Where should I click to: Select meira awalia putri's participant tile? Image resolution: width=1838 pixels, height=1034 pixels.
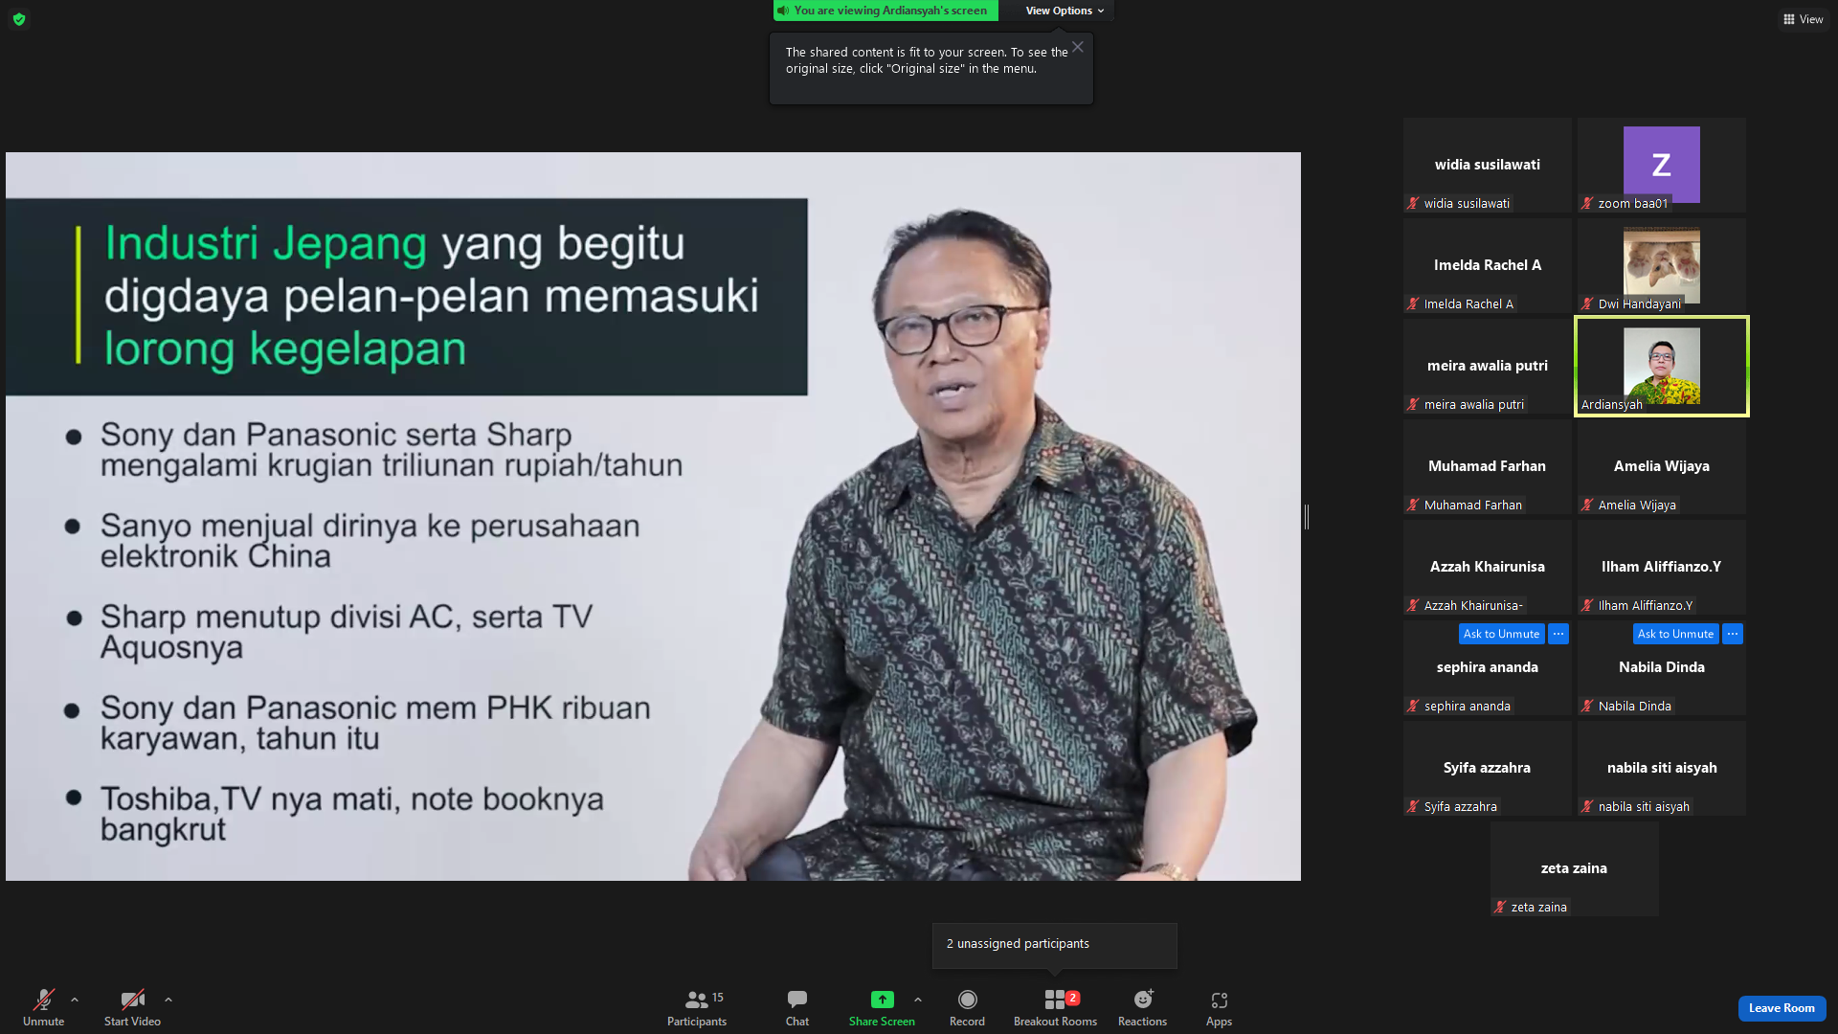tap(1488, 366)
